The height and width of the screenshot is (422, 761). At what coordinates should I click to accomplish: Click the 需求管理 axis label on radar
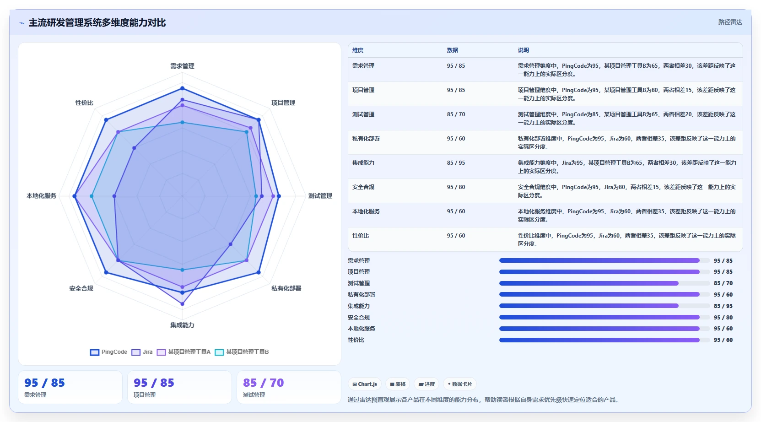(182, 66)
